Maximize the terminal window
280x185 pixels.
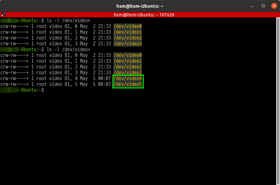tap(263, 6)
